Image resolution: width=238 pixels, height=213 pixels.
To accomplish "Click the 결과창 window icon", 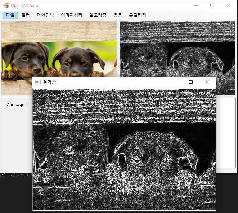I will tap(38, 82).
